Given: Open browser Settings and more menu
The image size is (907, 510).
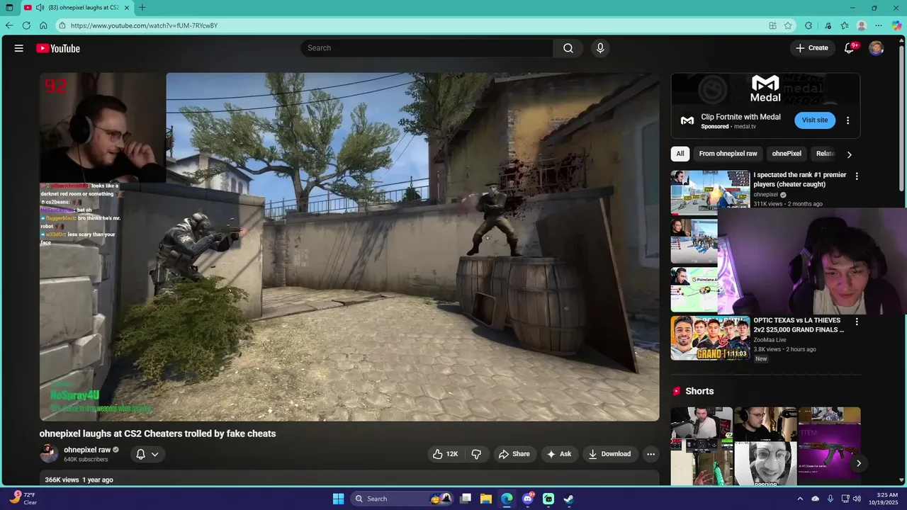Looking at the screenshot, I should 879,25.
